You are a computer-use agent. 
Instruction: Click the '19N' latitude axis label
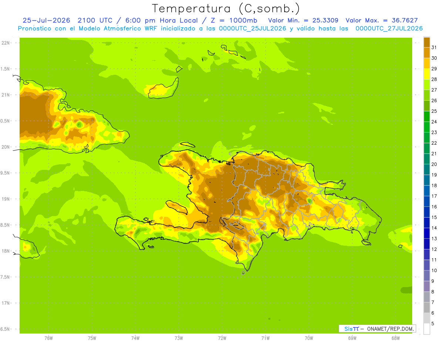point(6,199)
